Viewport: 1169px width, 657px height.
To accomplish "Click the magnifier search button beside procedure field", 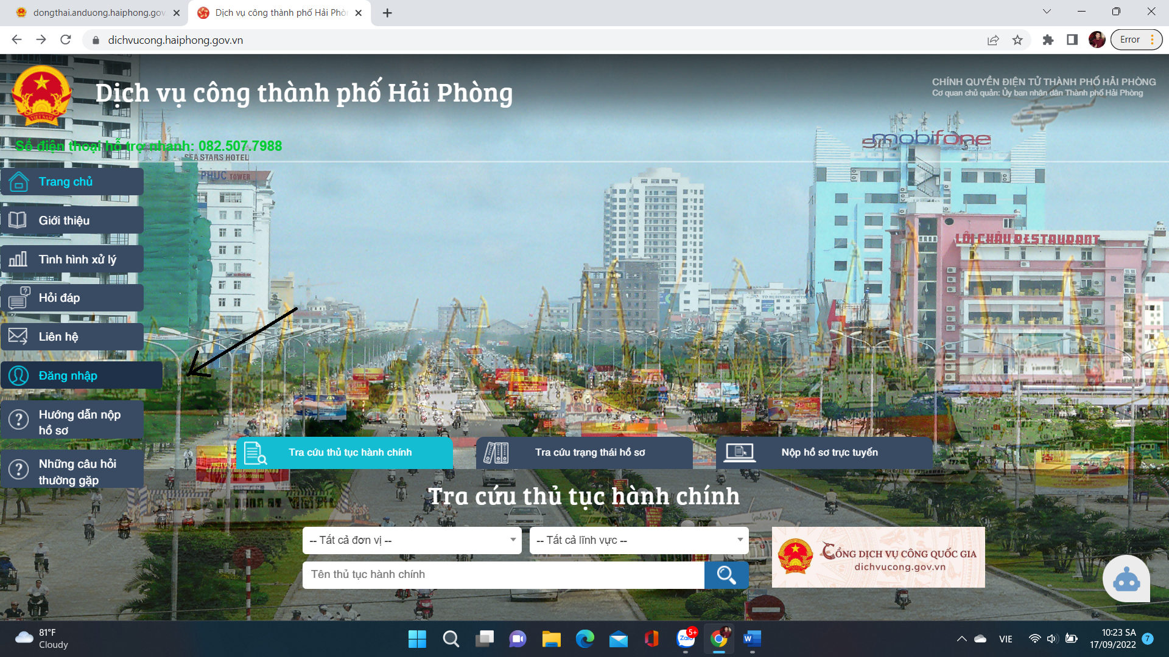I will click(x=726, y=574).
